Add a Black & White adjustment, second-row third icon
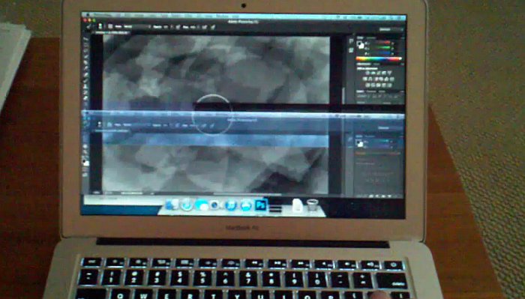525x299 pixels. tap(376, 79)
